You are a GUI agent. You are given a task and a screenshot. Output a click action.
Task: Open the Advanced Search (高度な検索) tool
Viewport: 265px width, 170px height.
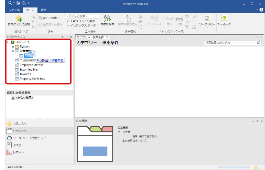(107, 20)
